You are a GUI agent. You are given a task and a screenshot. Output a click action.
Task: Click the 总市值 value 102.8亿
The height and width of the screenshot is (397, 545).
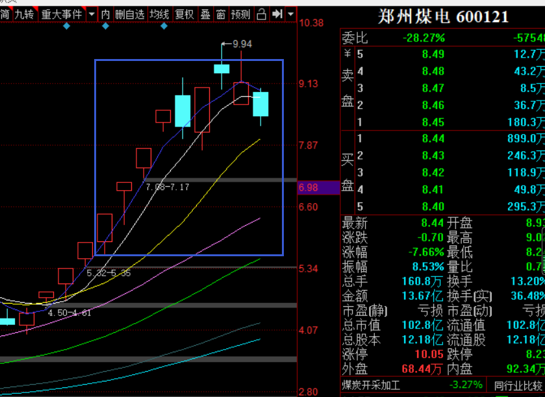point(422,325)
